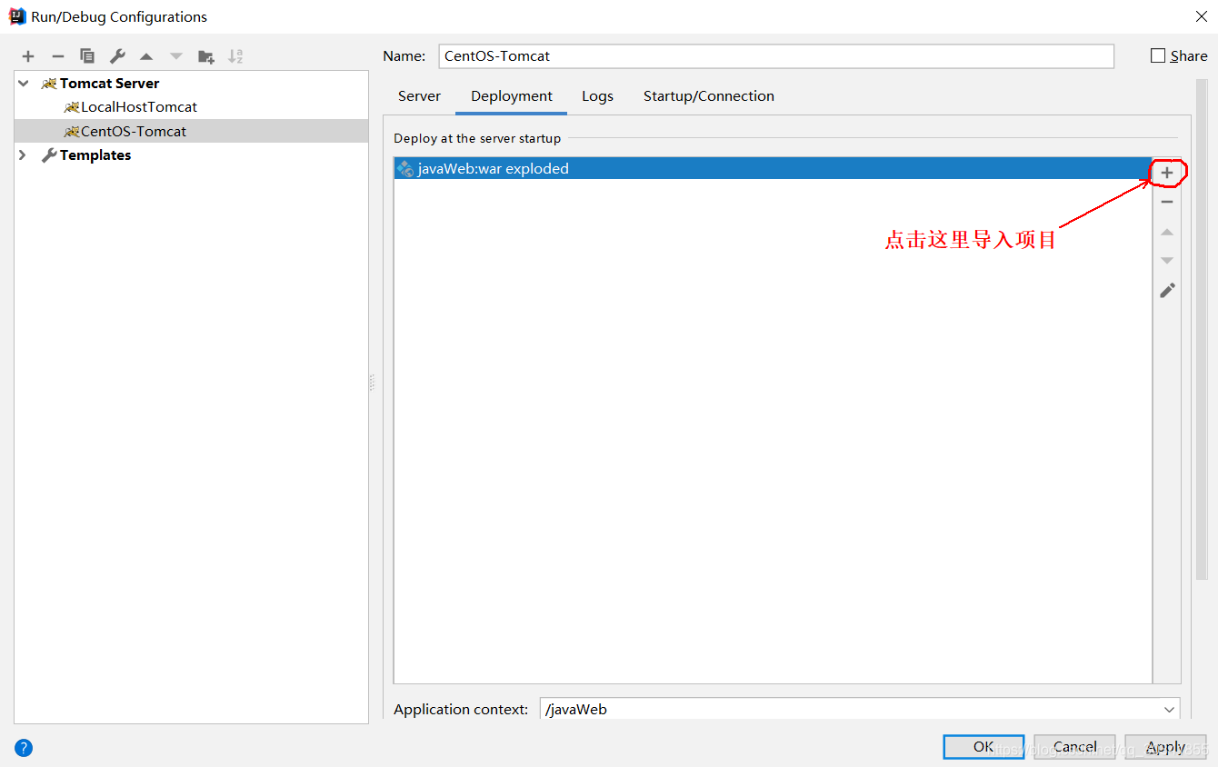The height and width of the screenshot is (767, 1218).
Task: Click the wrench icon beside Templates
Action: (x=49, y=155)
